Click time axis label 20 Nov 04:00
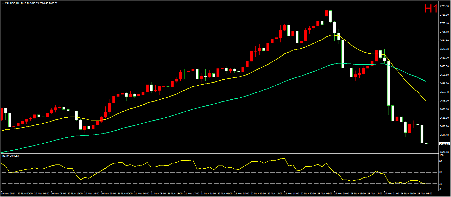The height and width of the screenshot is (197, 451). tap(42, 194)
